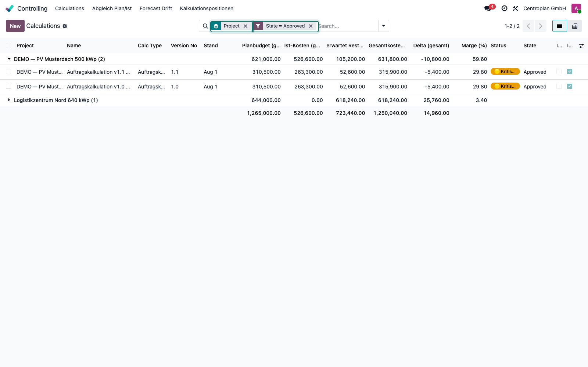
Task: Open the Controlling app home logo
Action: pos(10,8)
